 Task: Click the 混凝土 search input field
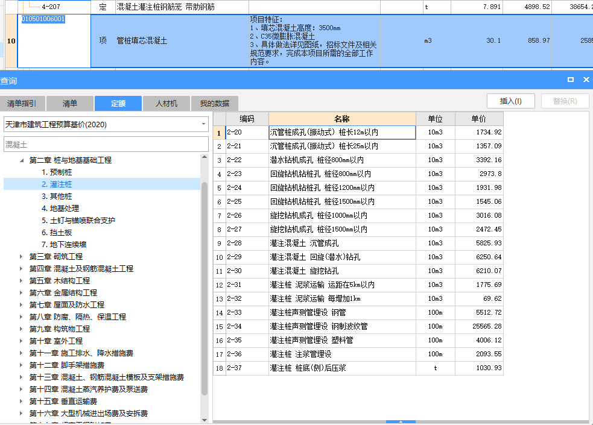click(x=106, y=144)
